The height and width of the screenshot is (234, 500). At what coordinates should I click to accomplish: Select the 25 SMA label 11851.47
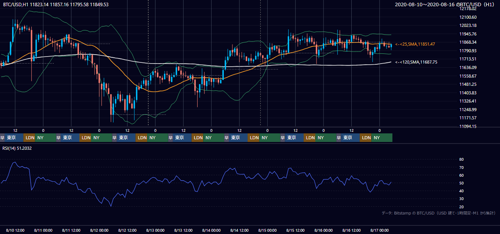pos(415,44)
